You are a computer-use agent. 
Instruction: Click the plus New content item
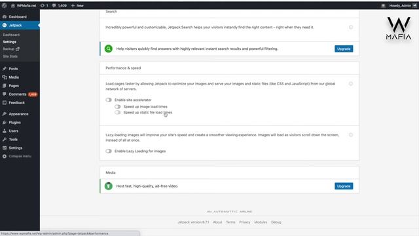click(77, 5)
